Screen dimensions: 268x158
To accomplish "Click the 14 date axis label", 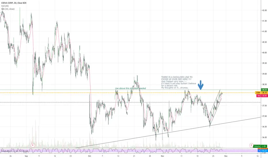I will 118,156.
